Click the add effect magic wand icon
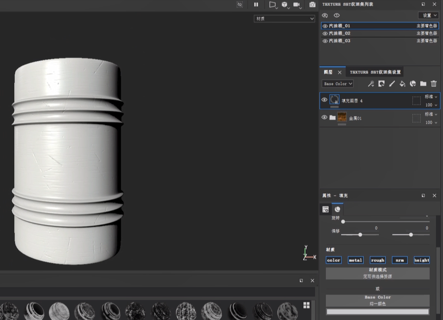Screen dimensions: 443x320 click(371, 84)
